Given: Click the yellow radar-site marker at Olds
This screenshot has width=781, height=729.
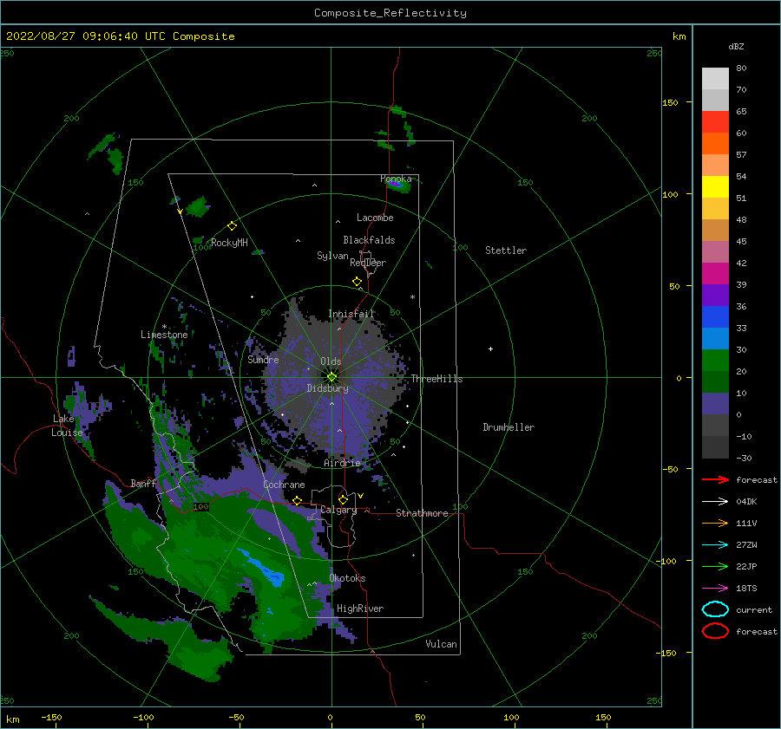Looking at the screenshot, I should (331, 377).
